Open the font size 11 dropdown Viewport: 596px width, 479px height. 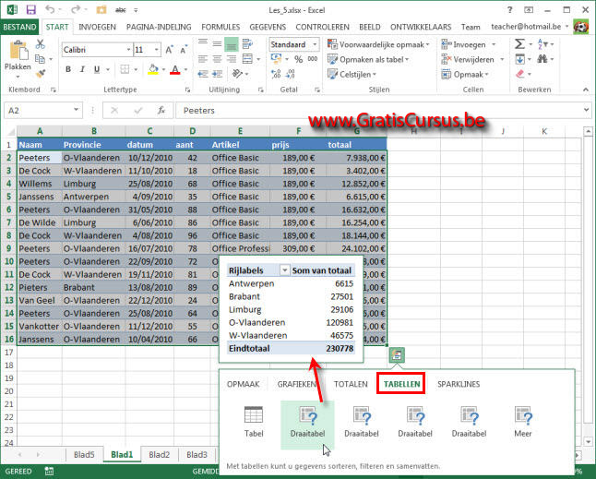point(157,50)
